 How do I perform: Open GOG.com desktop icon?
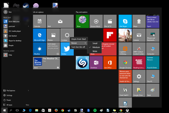(x=36, y=5)
